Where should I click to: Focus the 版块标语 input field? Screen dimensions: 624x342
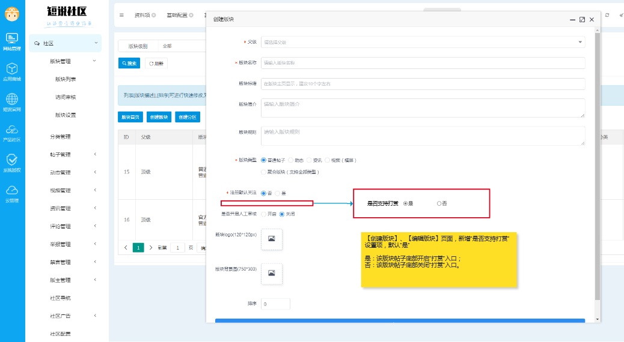point(423,84)
